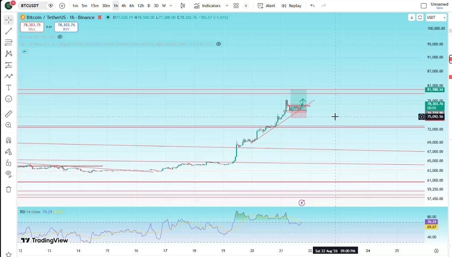This screenshot has height=257, width=452.
Task: Toggle auto-fit price scale button beside USDT
Action: coord(420,17)
